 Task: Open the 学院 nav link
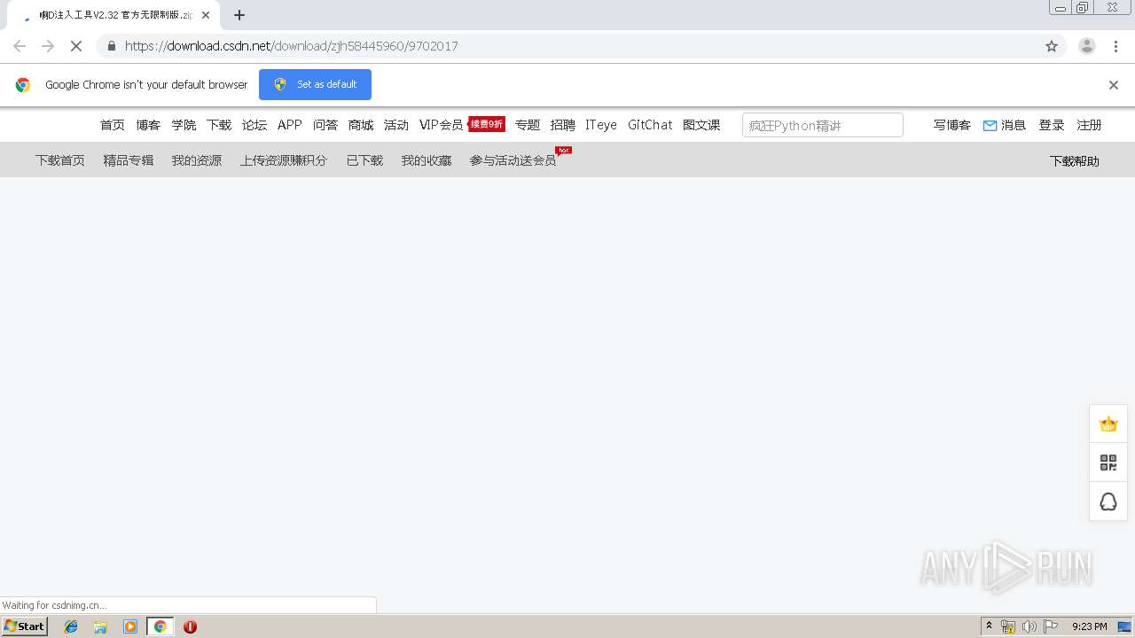[x=184, y=125]
